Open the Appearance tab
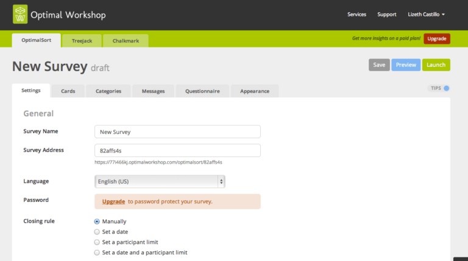Viewport: 468px width, 261px height. coord(255,91)
